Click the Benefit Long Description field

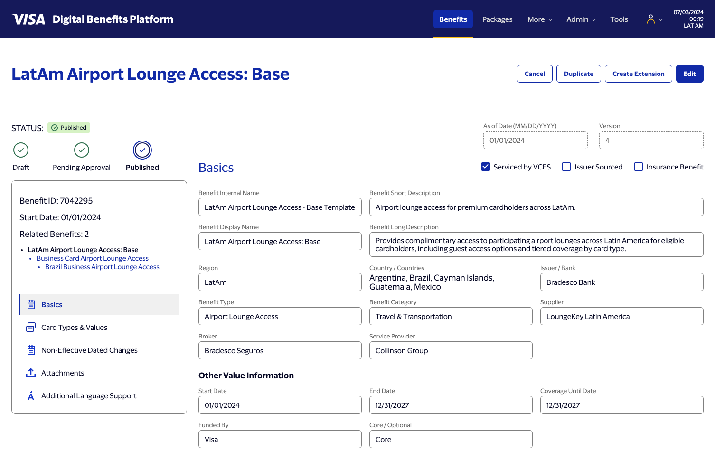(x=536, y=244)
